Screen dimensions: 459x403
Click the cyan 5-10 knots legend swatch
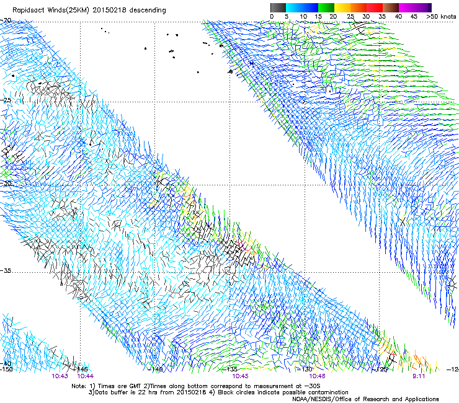click(x=294, y=7)
